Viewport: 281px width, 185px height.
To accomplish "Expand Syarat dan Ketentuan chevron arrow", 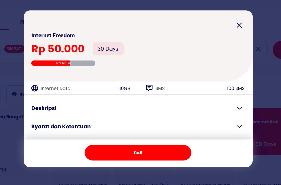I will pyautogui.click(x=239, y=126).
